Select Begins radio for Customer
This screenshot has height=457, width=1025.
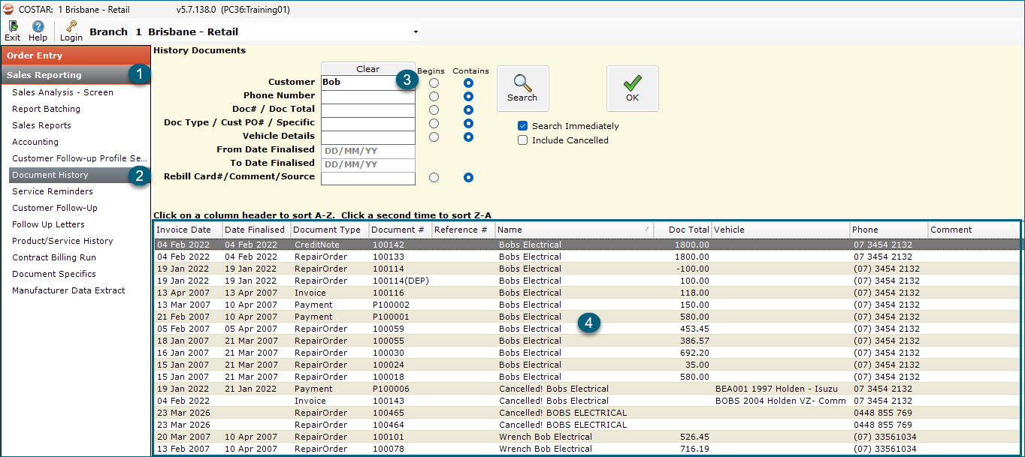[x=434, y=83]
